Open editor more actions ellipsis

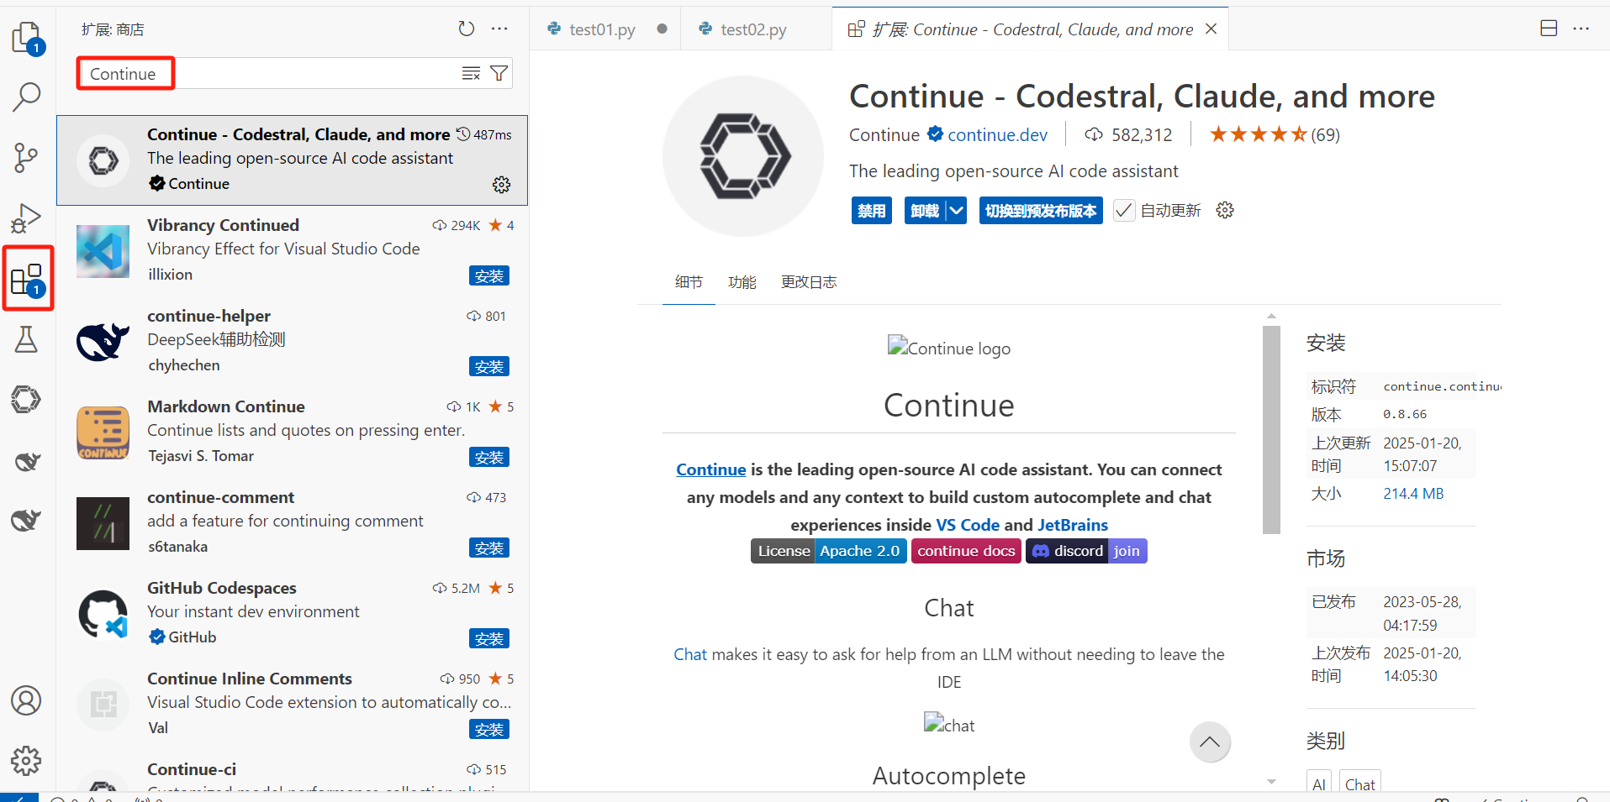point(1581,29)
